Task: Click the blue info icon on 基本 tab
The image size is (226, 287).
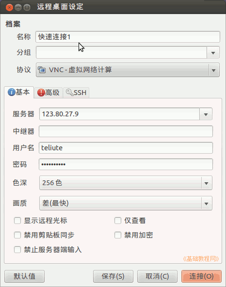Action: pyautogui.click(x=12, y=92)
